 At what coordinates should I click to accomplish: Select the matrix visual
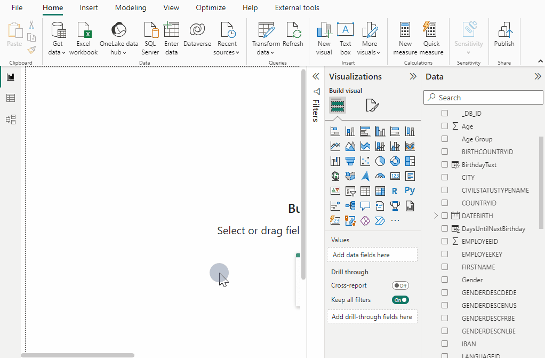click(x=380, y=191)
